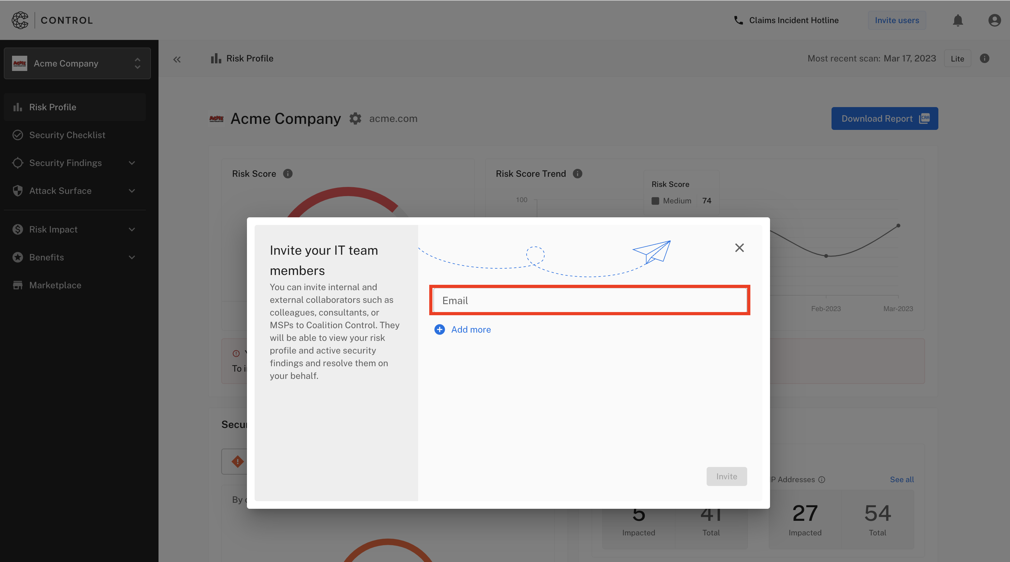Click the phone icon beside Claims Incident Hotline
This screenshot has width=1010, height=562.
pos(738,20)
